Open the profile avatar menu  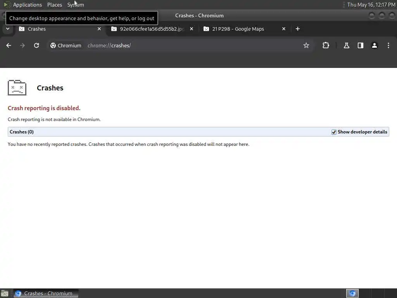(374, 45)
